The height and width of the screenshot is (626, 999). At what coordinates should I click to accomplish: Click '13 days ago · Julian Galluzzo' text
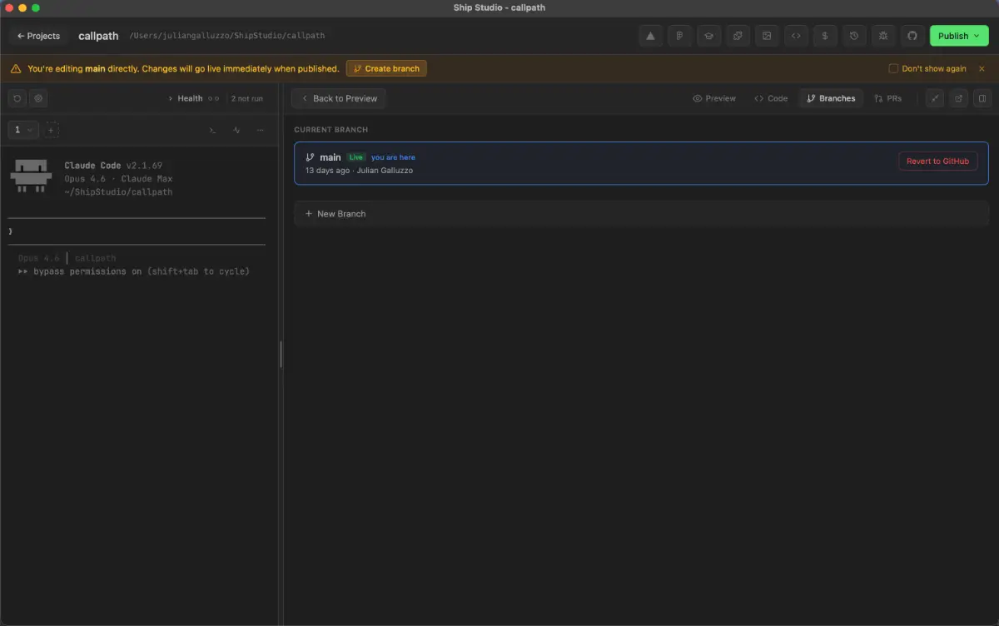coord(359,171)
